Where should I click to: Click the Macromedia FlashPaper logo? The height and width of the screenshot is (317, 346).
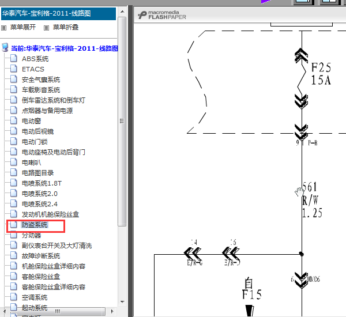click(x=161, y=15)
